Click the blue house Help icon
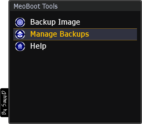Image resolution: width=142 pixels, height=124 pixels. (20, 46)
